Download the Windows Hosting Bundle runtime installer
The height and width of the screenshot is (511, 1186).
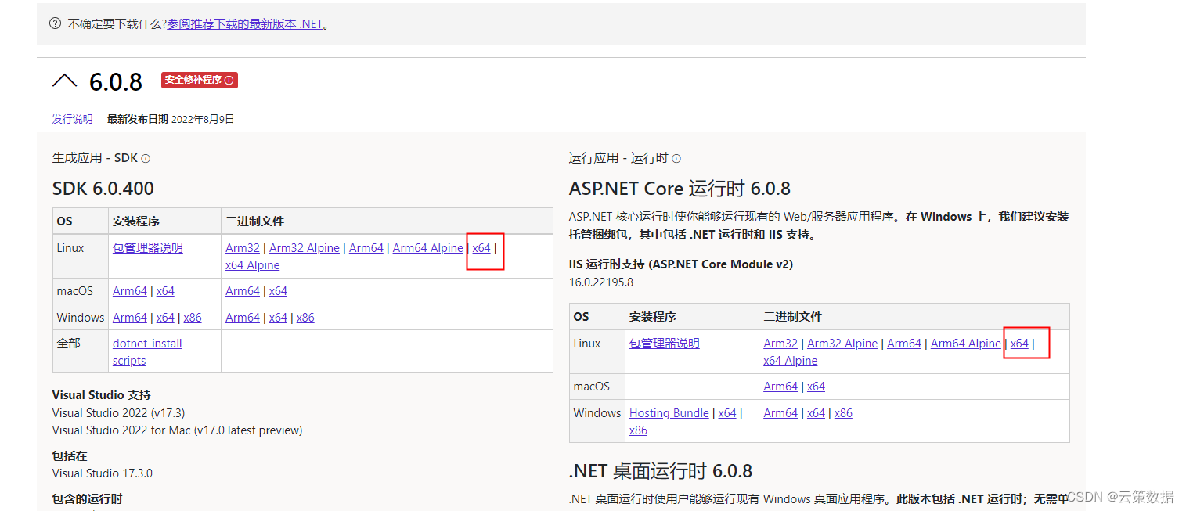[669, 412]
